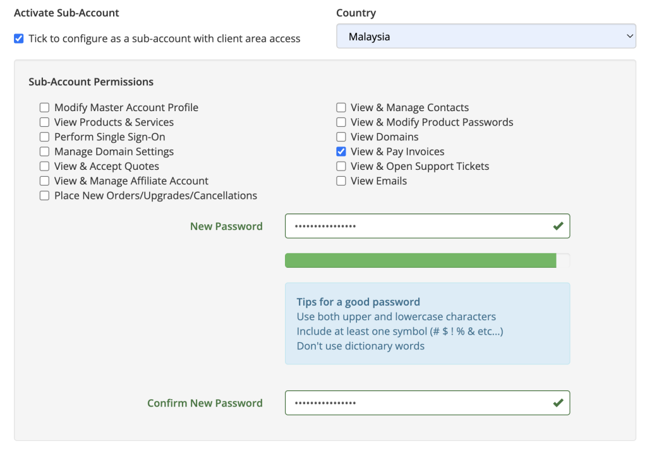647x449 pixels.
Task: Tick the View Emails checkbox
Action: tap(341, 181)
